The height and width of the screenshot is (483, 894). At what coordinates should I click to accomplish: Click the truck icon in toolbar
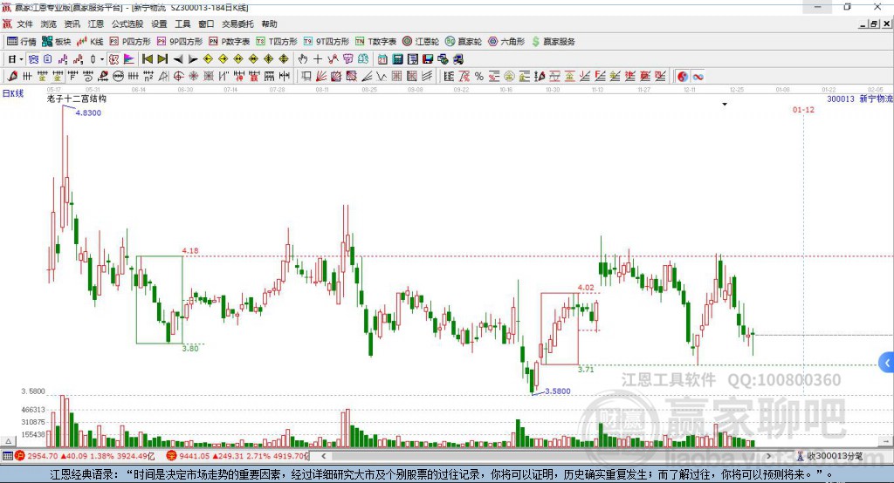[x=458, y=58]
